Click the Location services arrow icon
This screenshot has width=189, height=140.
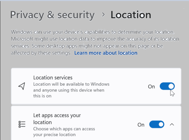click(22, 86)
